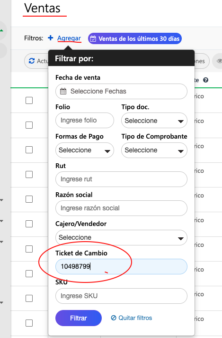Click the Ingrese folio field
This screenshot has height=338, width=222.
85,120
